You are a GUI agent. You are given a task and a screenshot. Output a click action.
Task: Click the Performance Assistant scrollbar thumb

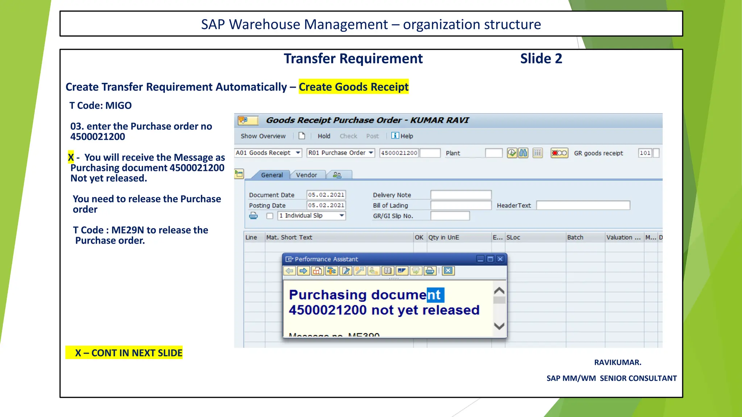499,300
